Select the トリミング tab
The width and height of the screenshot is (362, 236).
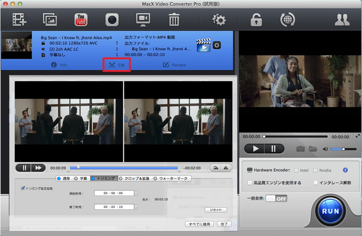coord(104,179)
